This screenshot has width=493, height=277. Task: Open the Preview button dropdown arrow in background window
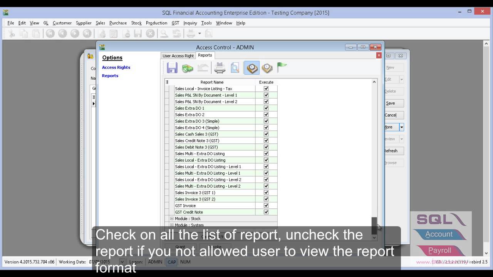[401, 139]
